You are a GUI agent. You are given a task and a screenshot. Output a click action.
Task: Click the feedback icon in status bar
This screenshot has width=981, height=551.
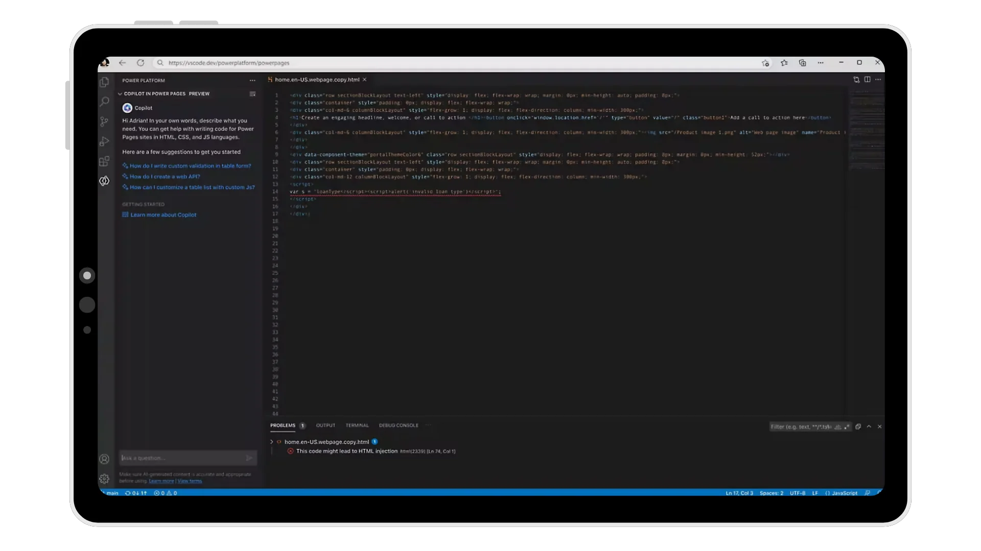(x=868, y=493)
